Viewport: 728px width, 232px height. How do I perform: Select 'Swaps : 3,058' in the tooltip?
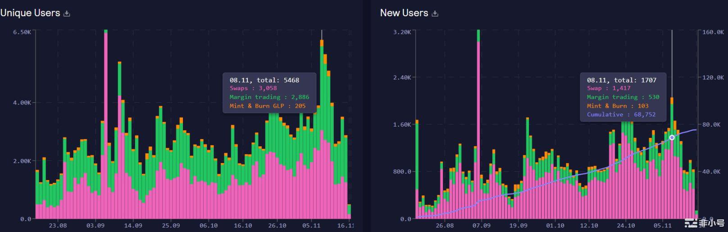253,88
